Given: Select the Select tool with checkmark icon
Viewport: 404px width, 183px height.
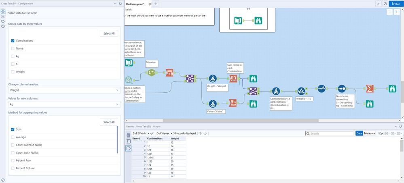Looking at the screenshot, I should click(x=322, y=89).
